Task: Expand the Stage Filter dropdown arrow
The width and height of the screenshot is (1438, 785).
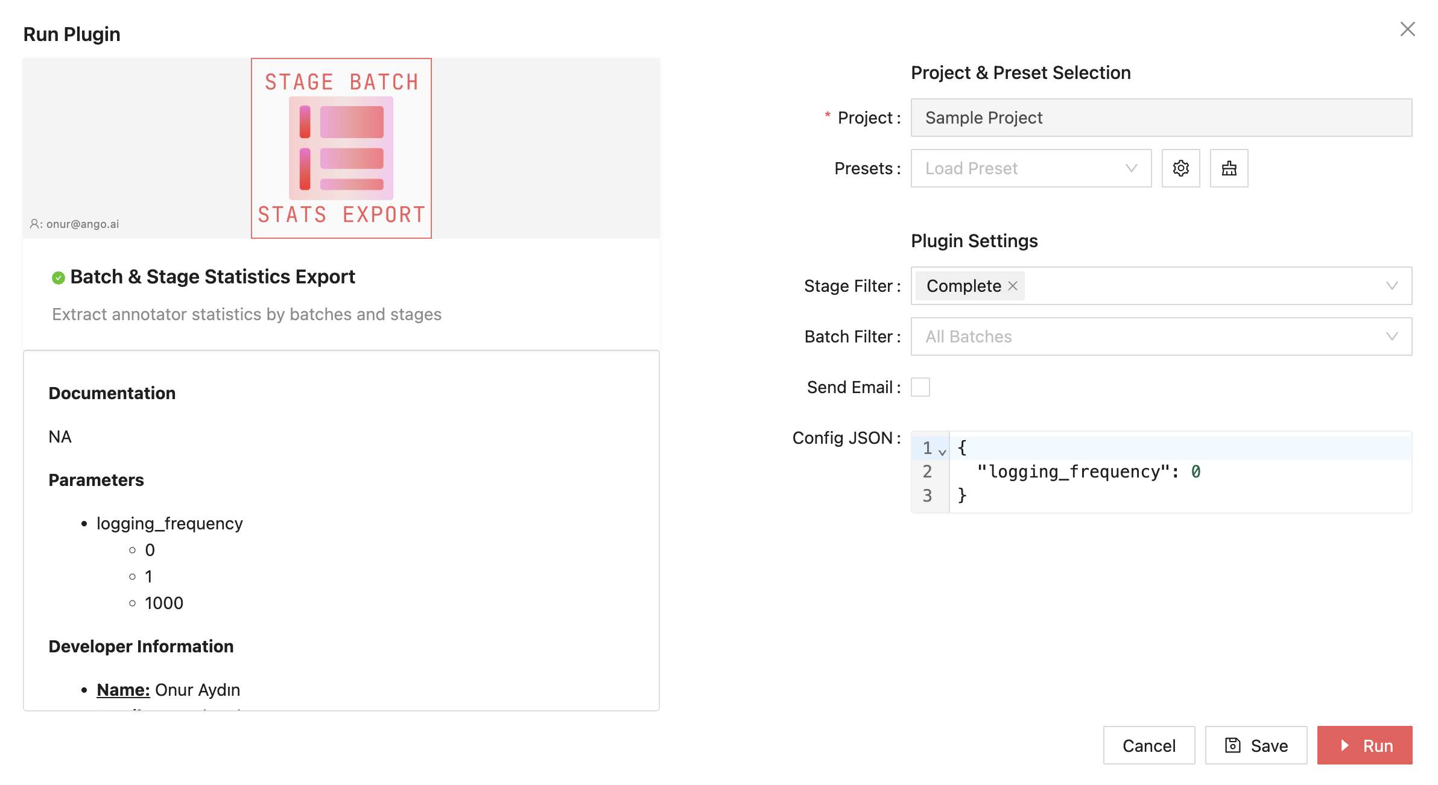Action: [x=1392, y=286]
